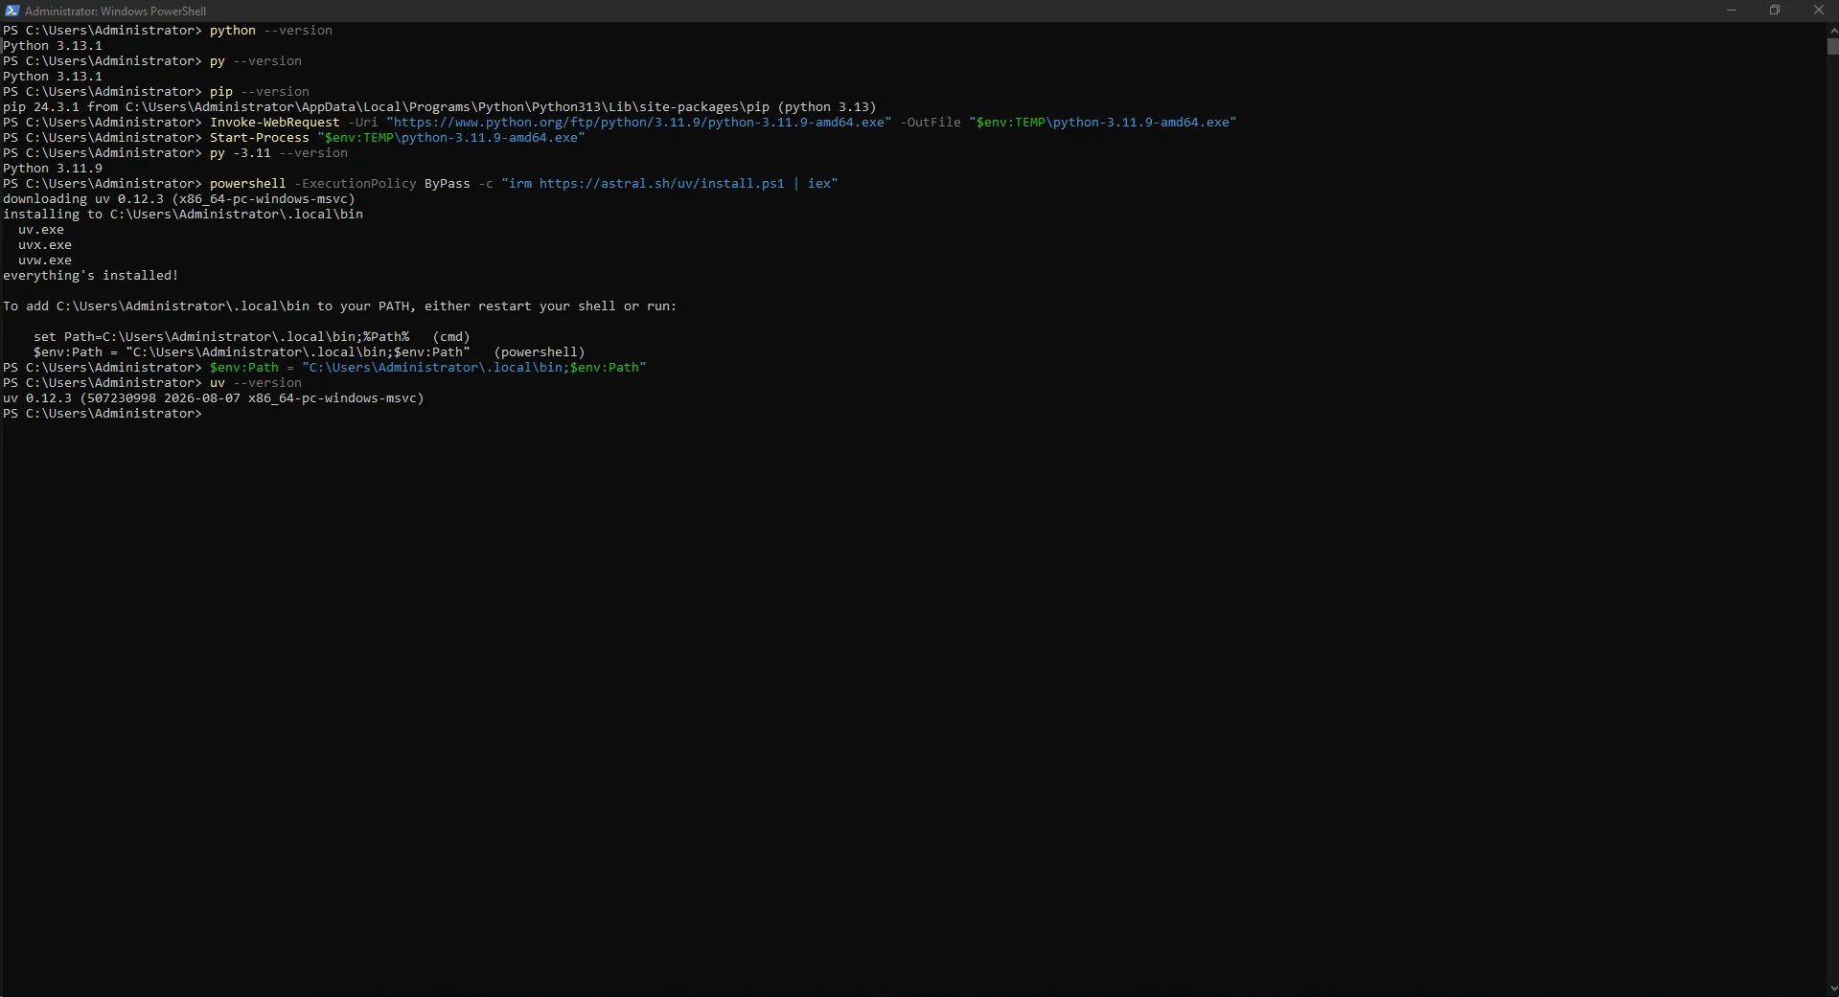Click the 'uv 0.12.3 (507230998 2026-08-07' output line
The image size is (1839, 997).
[214, 398]
